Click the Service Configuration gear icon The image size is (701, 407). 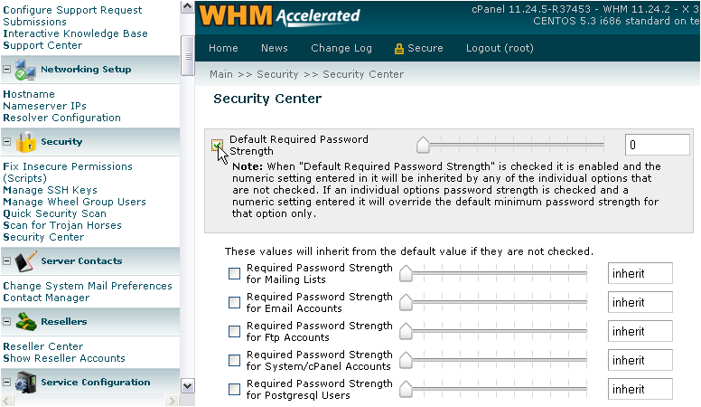pyautogui.click(x=25, y=383)
